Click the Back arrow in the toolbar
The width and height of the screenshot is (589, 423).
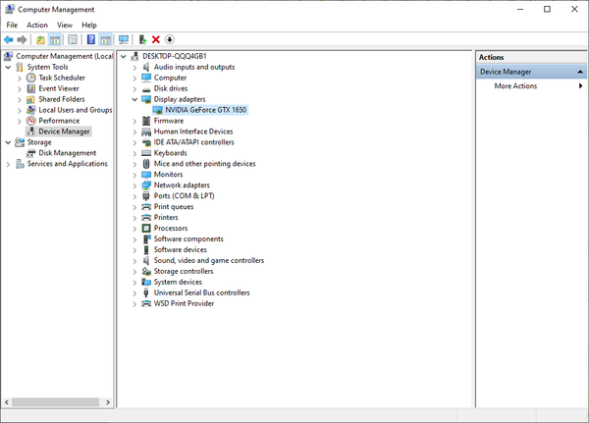pyautogui.click(x=9, y=39)
